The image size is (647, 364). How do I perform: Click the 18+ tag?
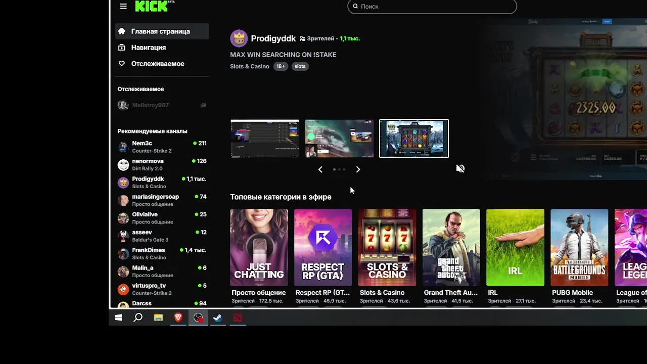click(x=281, y=66)
